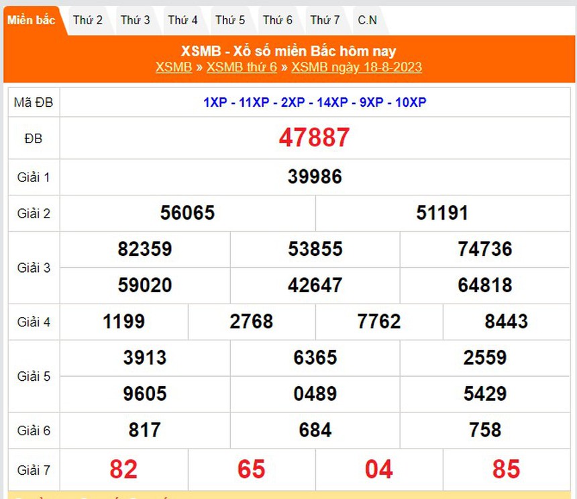
Task: Switch to the Thứ 6 tab
Action: pyautogui.click(x=278, y=20)
